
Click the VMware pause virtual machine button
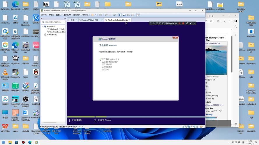coord(92,15)
